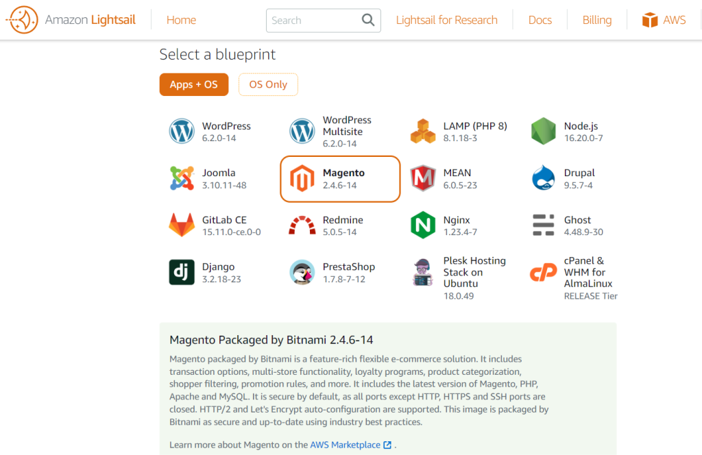
Task: Select the Django blueprint icon
Action: 182,272
